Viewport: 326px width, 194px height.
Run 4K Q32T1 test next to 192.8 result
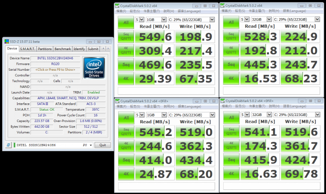coord(231,50)
